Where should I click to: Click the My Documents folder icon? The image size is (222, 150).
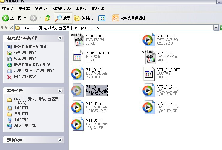[x=10, y=108]
